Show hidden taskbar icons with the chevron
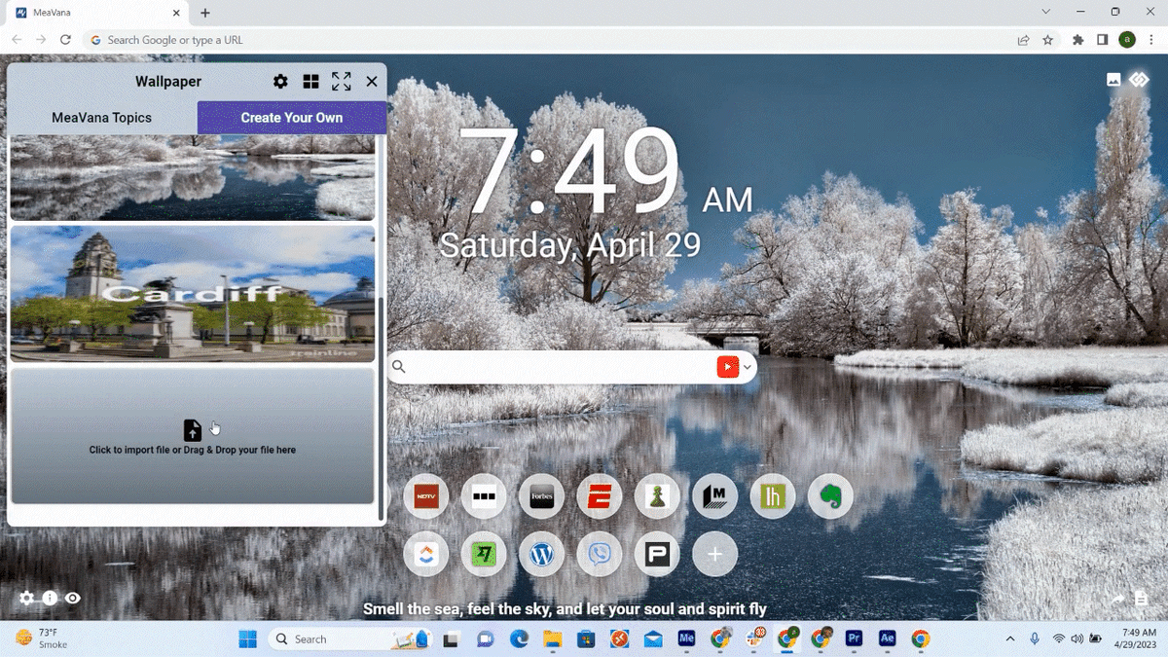1168x657 pixels. 1009,639
